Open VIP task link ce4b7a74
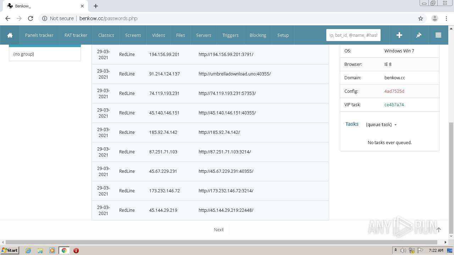 click(x=394, y=105)
